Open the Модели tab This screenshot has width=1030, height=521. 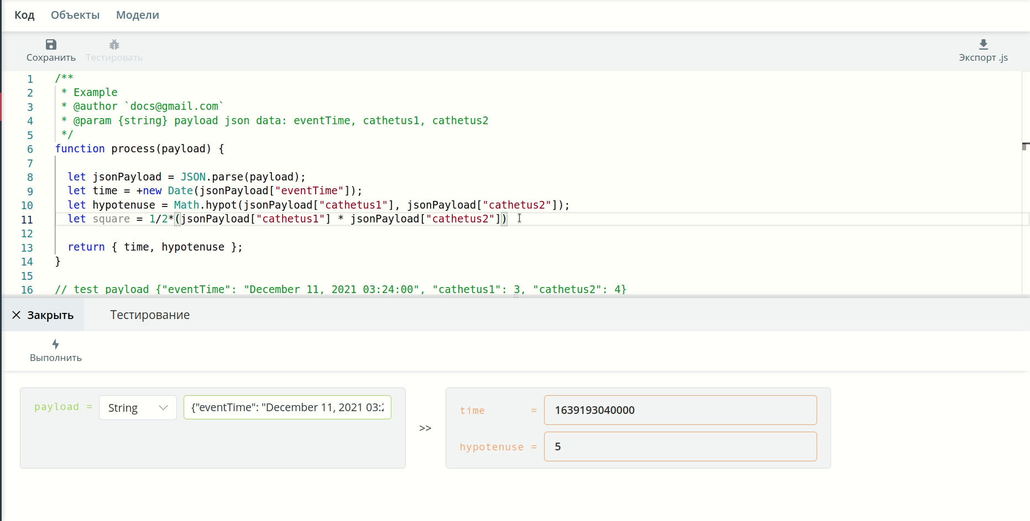coord(138,15)
